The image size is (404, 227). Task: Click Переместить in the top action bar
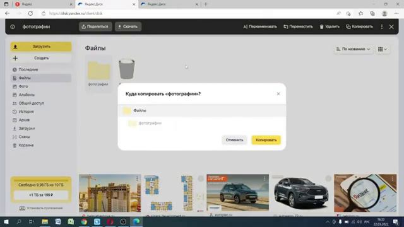pos(298,26)
